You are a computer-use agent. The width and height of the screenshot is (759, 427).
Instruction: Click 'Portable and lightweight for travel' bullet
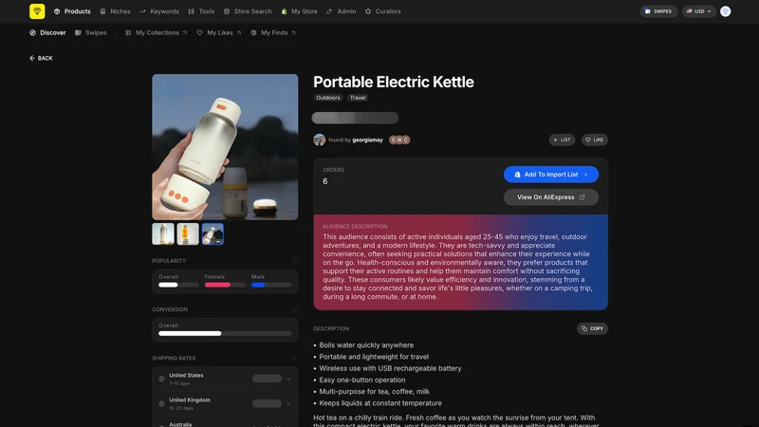[x=374, y=357]
